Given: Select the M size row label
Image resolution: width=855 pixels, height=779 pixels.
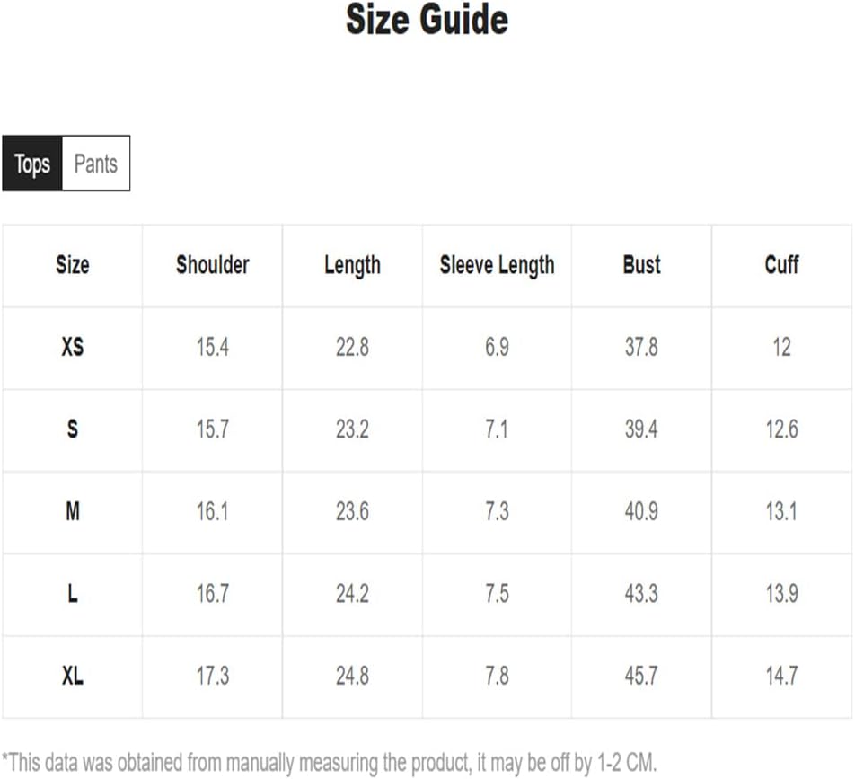Looking at the screenshot, I should coord(73,511).
